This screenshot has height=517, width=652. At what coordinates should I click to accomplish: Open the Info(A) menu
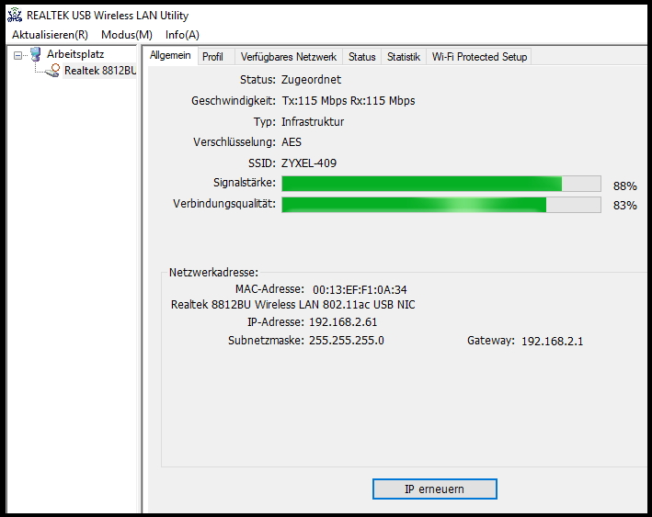[182, 35]
